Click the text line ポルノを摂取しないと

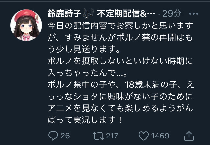click(120, 61)
